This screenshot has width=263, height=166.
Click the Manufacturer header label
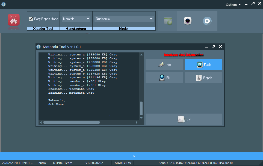click(x=76, y=29)
